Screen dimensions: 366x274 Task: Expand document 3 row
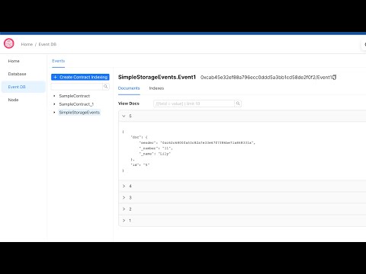(x=242, y=198)
